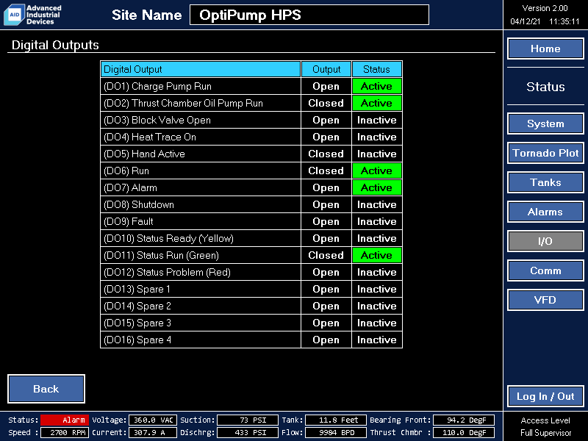The height and width of the screenshot is (441, 588).
Task: Click the Closed output value for DO6 Run
Action: click(326, 171)
